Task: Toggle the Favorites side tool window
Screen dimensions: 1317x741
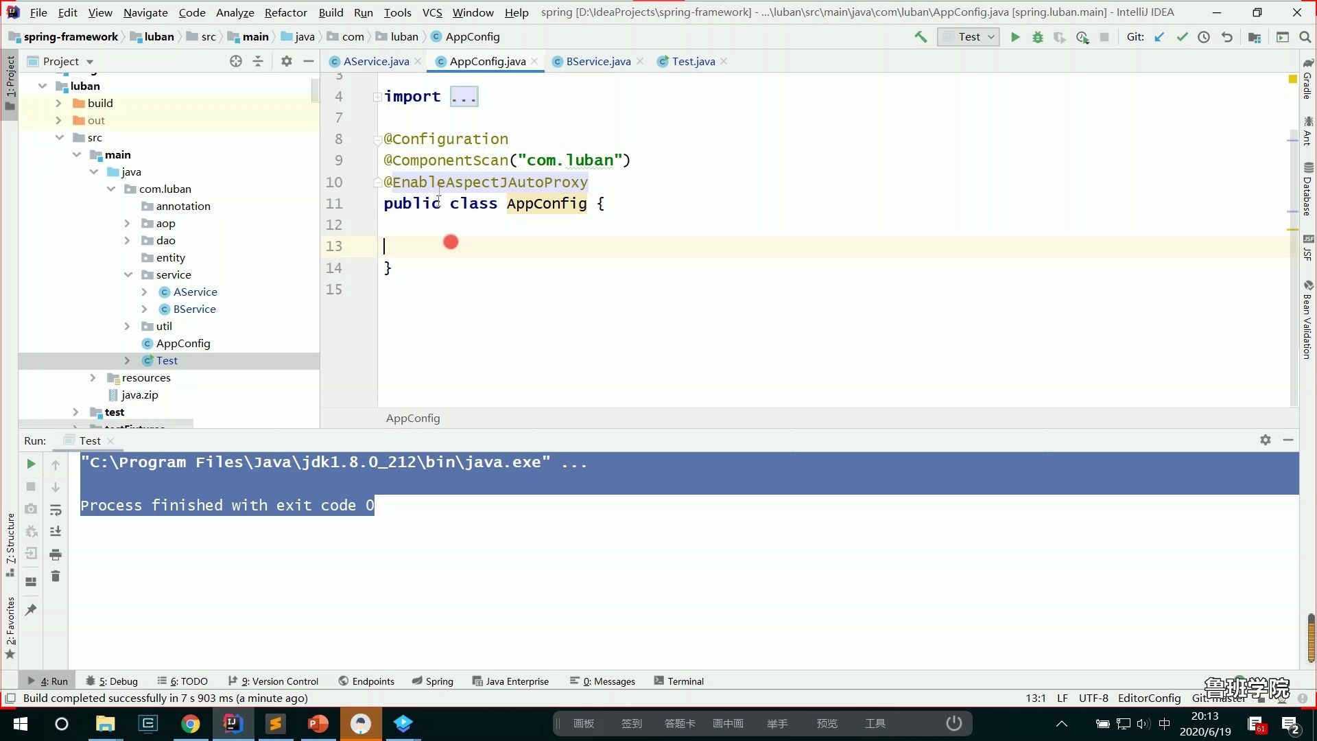Action: click(10, 627)
